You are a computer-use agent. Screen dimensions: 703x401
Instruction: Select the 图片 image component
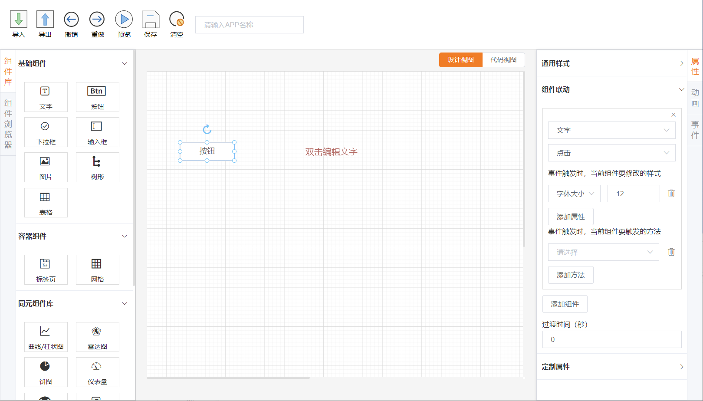tap(46, 168)
